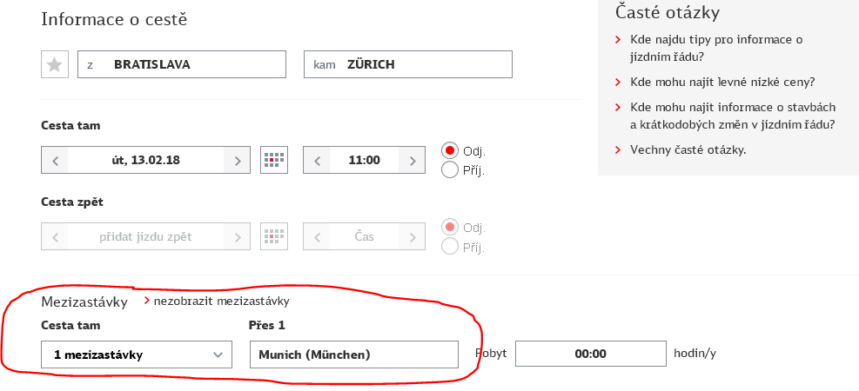Go to next outbound date arrow
Screen dimensions: 859x391
point(238,160)
